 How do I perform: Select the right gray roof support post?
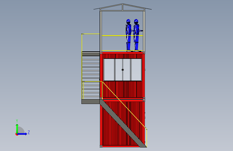point(144,31)
